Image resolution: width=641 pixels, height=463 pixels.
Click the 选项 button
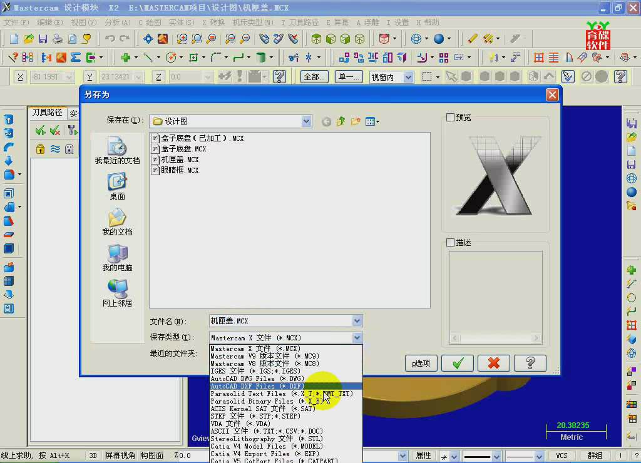point(421,363)
